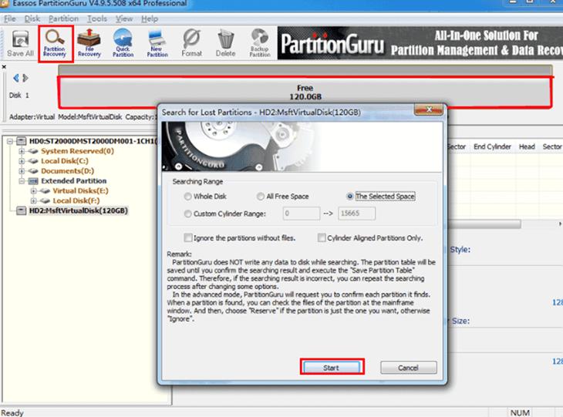Select HD2:MsftVirtualDisk(120GB) in the tree
This screenshot has height=417, width=563.
[78, 210]
